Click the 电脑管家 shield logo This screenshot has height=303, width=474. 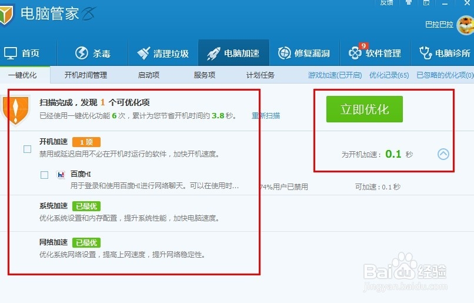(x=6, y=15)
